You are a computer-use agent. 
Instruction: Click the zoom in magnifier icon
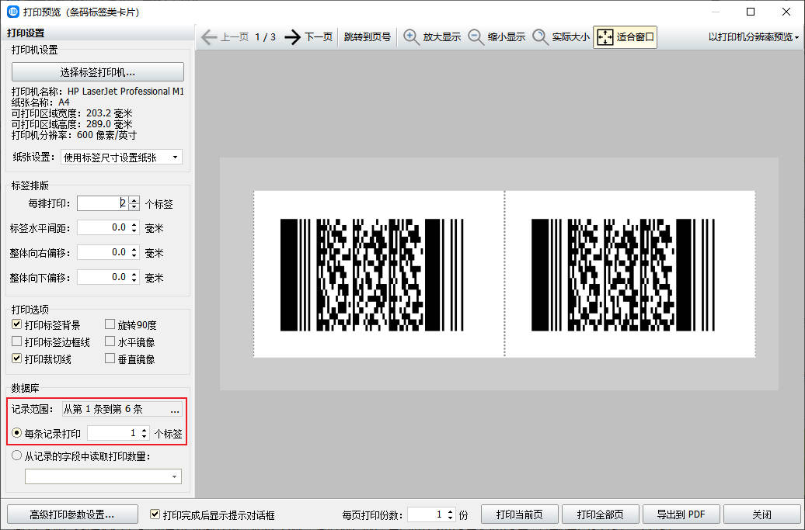pyautogui.click(x=411, y=37)
